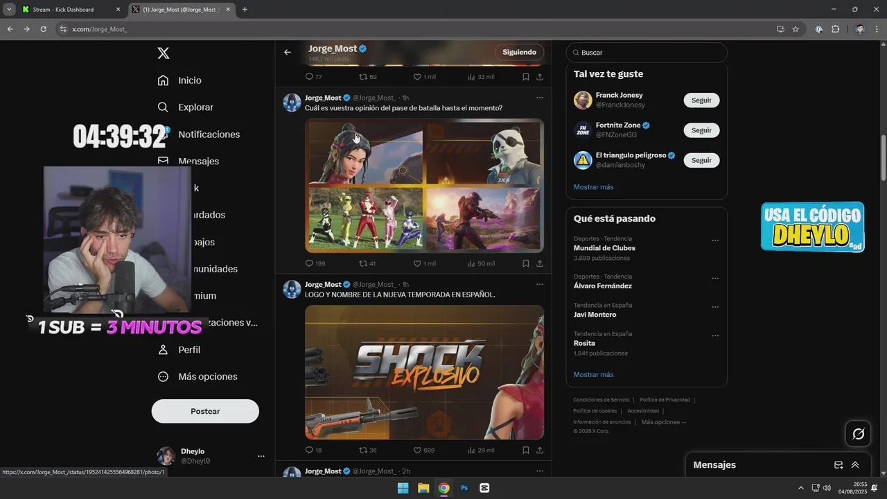Open Perfil in the sidebar
887x499 pixels.
179,350
